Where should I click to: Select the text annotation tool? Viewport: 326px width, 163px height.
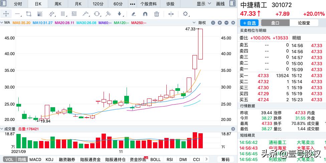(x=74, y=14)
